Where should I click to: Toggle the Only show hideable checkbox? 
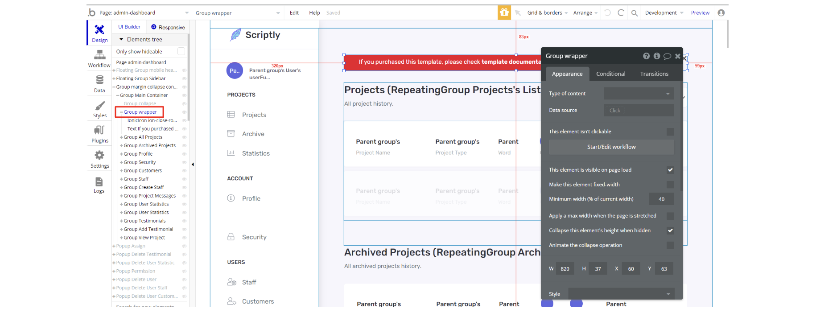click(181, 51)
